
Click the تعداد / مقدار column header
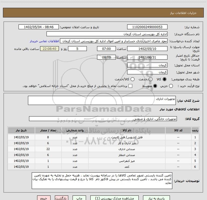click(x=48, y=130)
